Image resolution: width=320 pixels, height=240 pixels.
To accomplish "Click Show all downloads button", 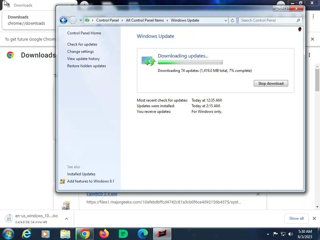I will coord(296,218).
